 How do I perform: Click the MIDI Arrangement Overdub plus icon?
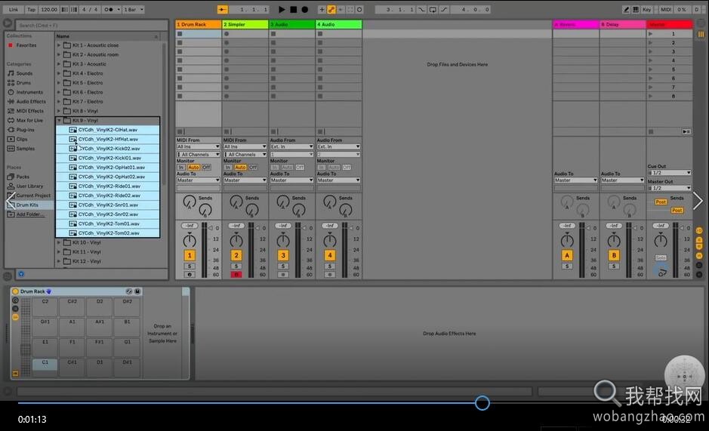pyautogui.click(x=322, y=9)
